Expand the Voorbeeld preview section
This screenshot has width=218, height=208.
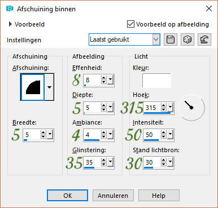[10, 24]
